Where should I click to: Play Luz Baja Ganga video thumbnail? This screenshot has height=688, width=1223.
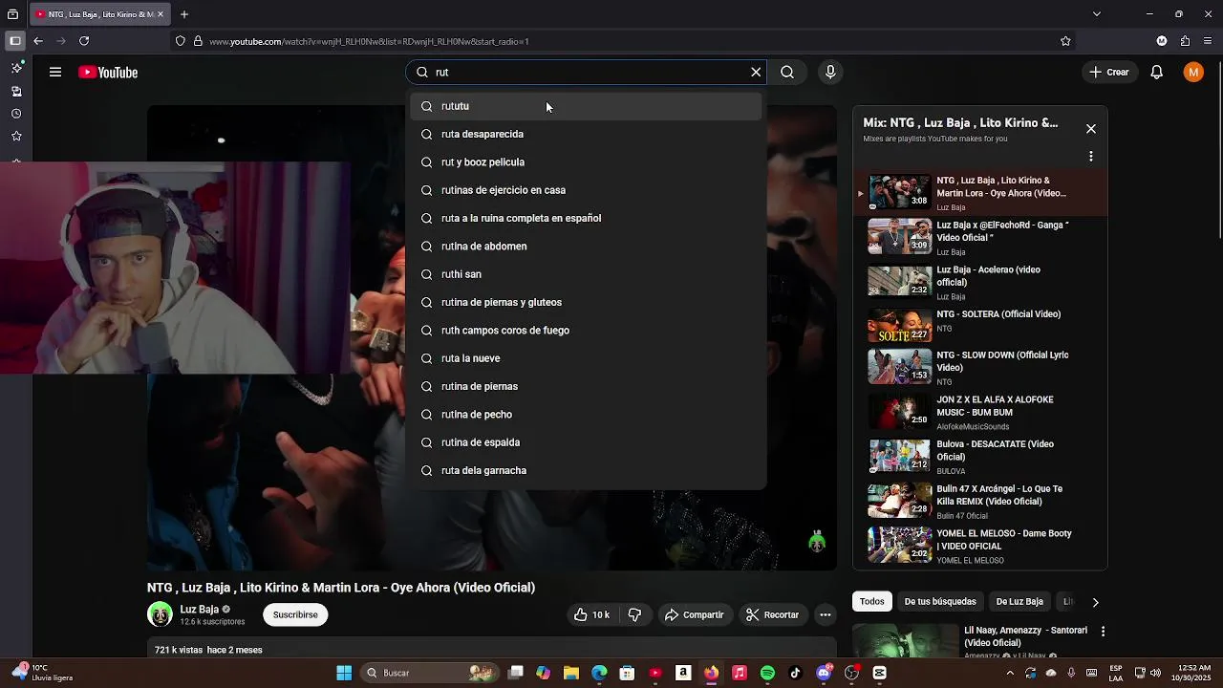coord(899,236)
